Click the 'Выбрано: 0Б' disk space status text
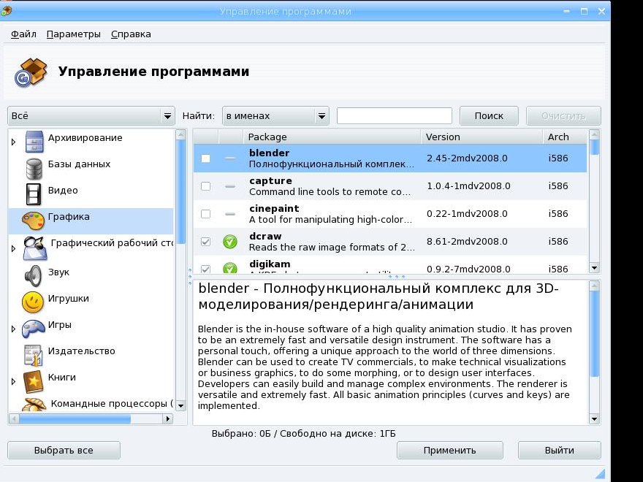Viewport: 643px width, 482px height. [303, 434]
